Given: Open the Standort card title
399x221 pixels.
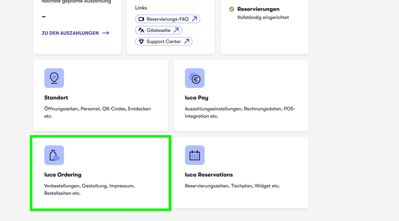Looking at the screenshot, I should (56, 98).
